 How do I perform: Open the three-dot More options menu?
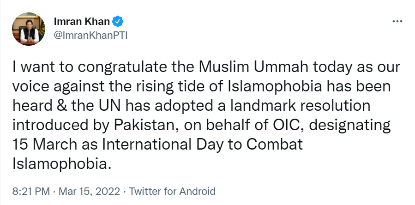(x=397, y=22)
